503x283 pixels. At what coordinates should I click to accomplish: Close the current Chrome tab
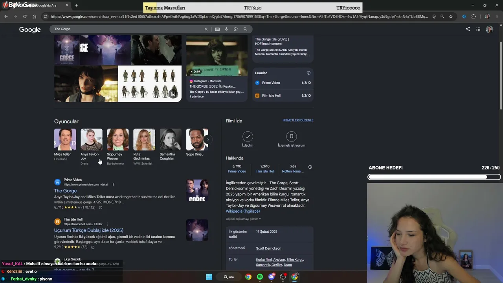67,6
